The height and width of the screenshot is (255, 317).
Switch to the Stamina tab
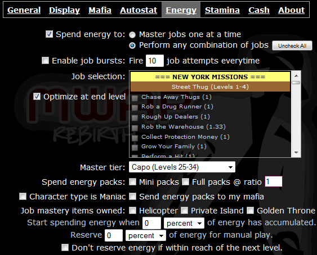222,10
